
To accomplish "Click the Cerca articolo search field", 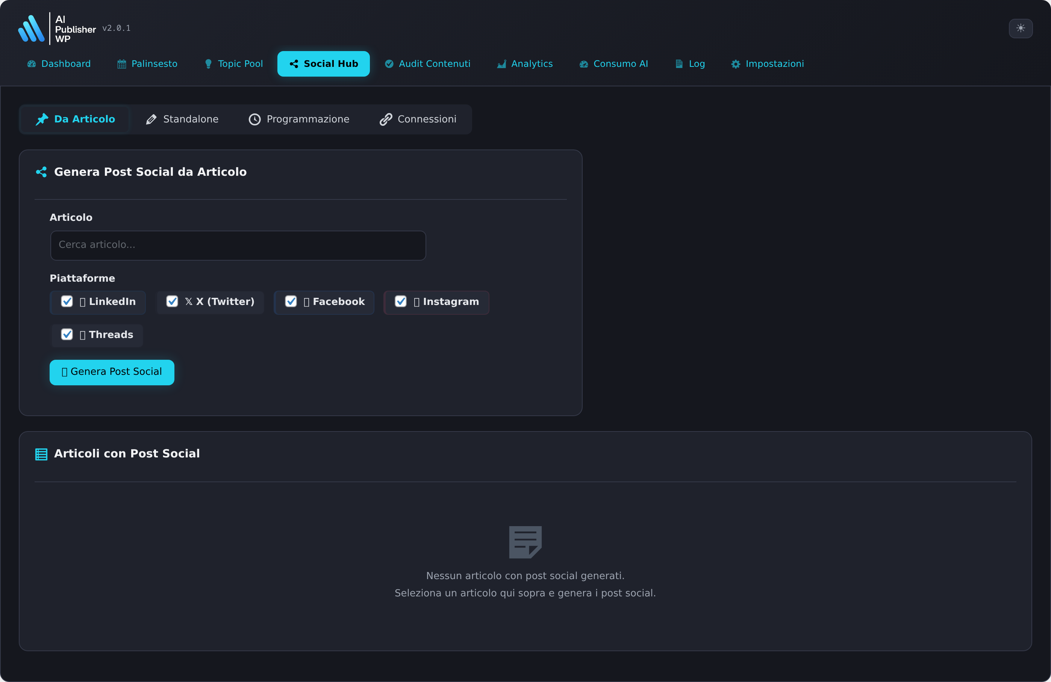I will 238,245.
